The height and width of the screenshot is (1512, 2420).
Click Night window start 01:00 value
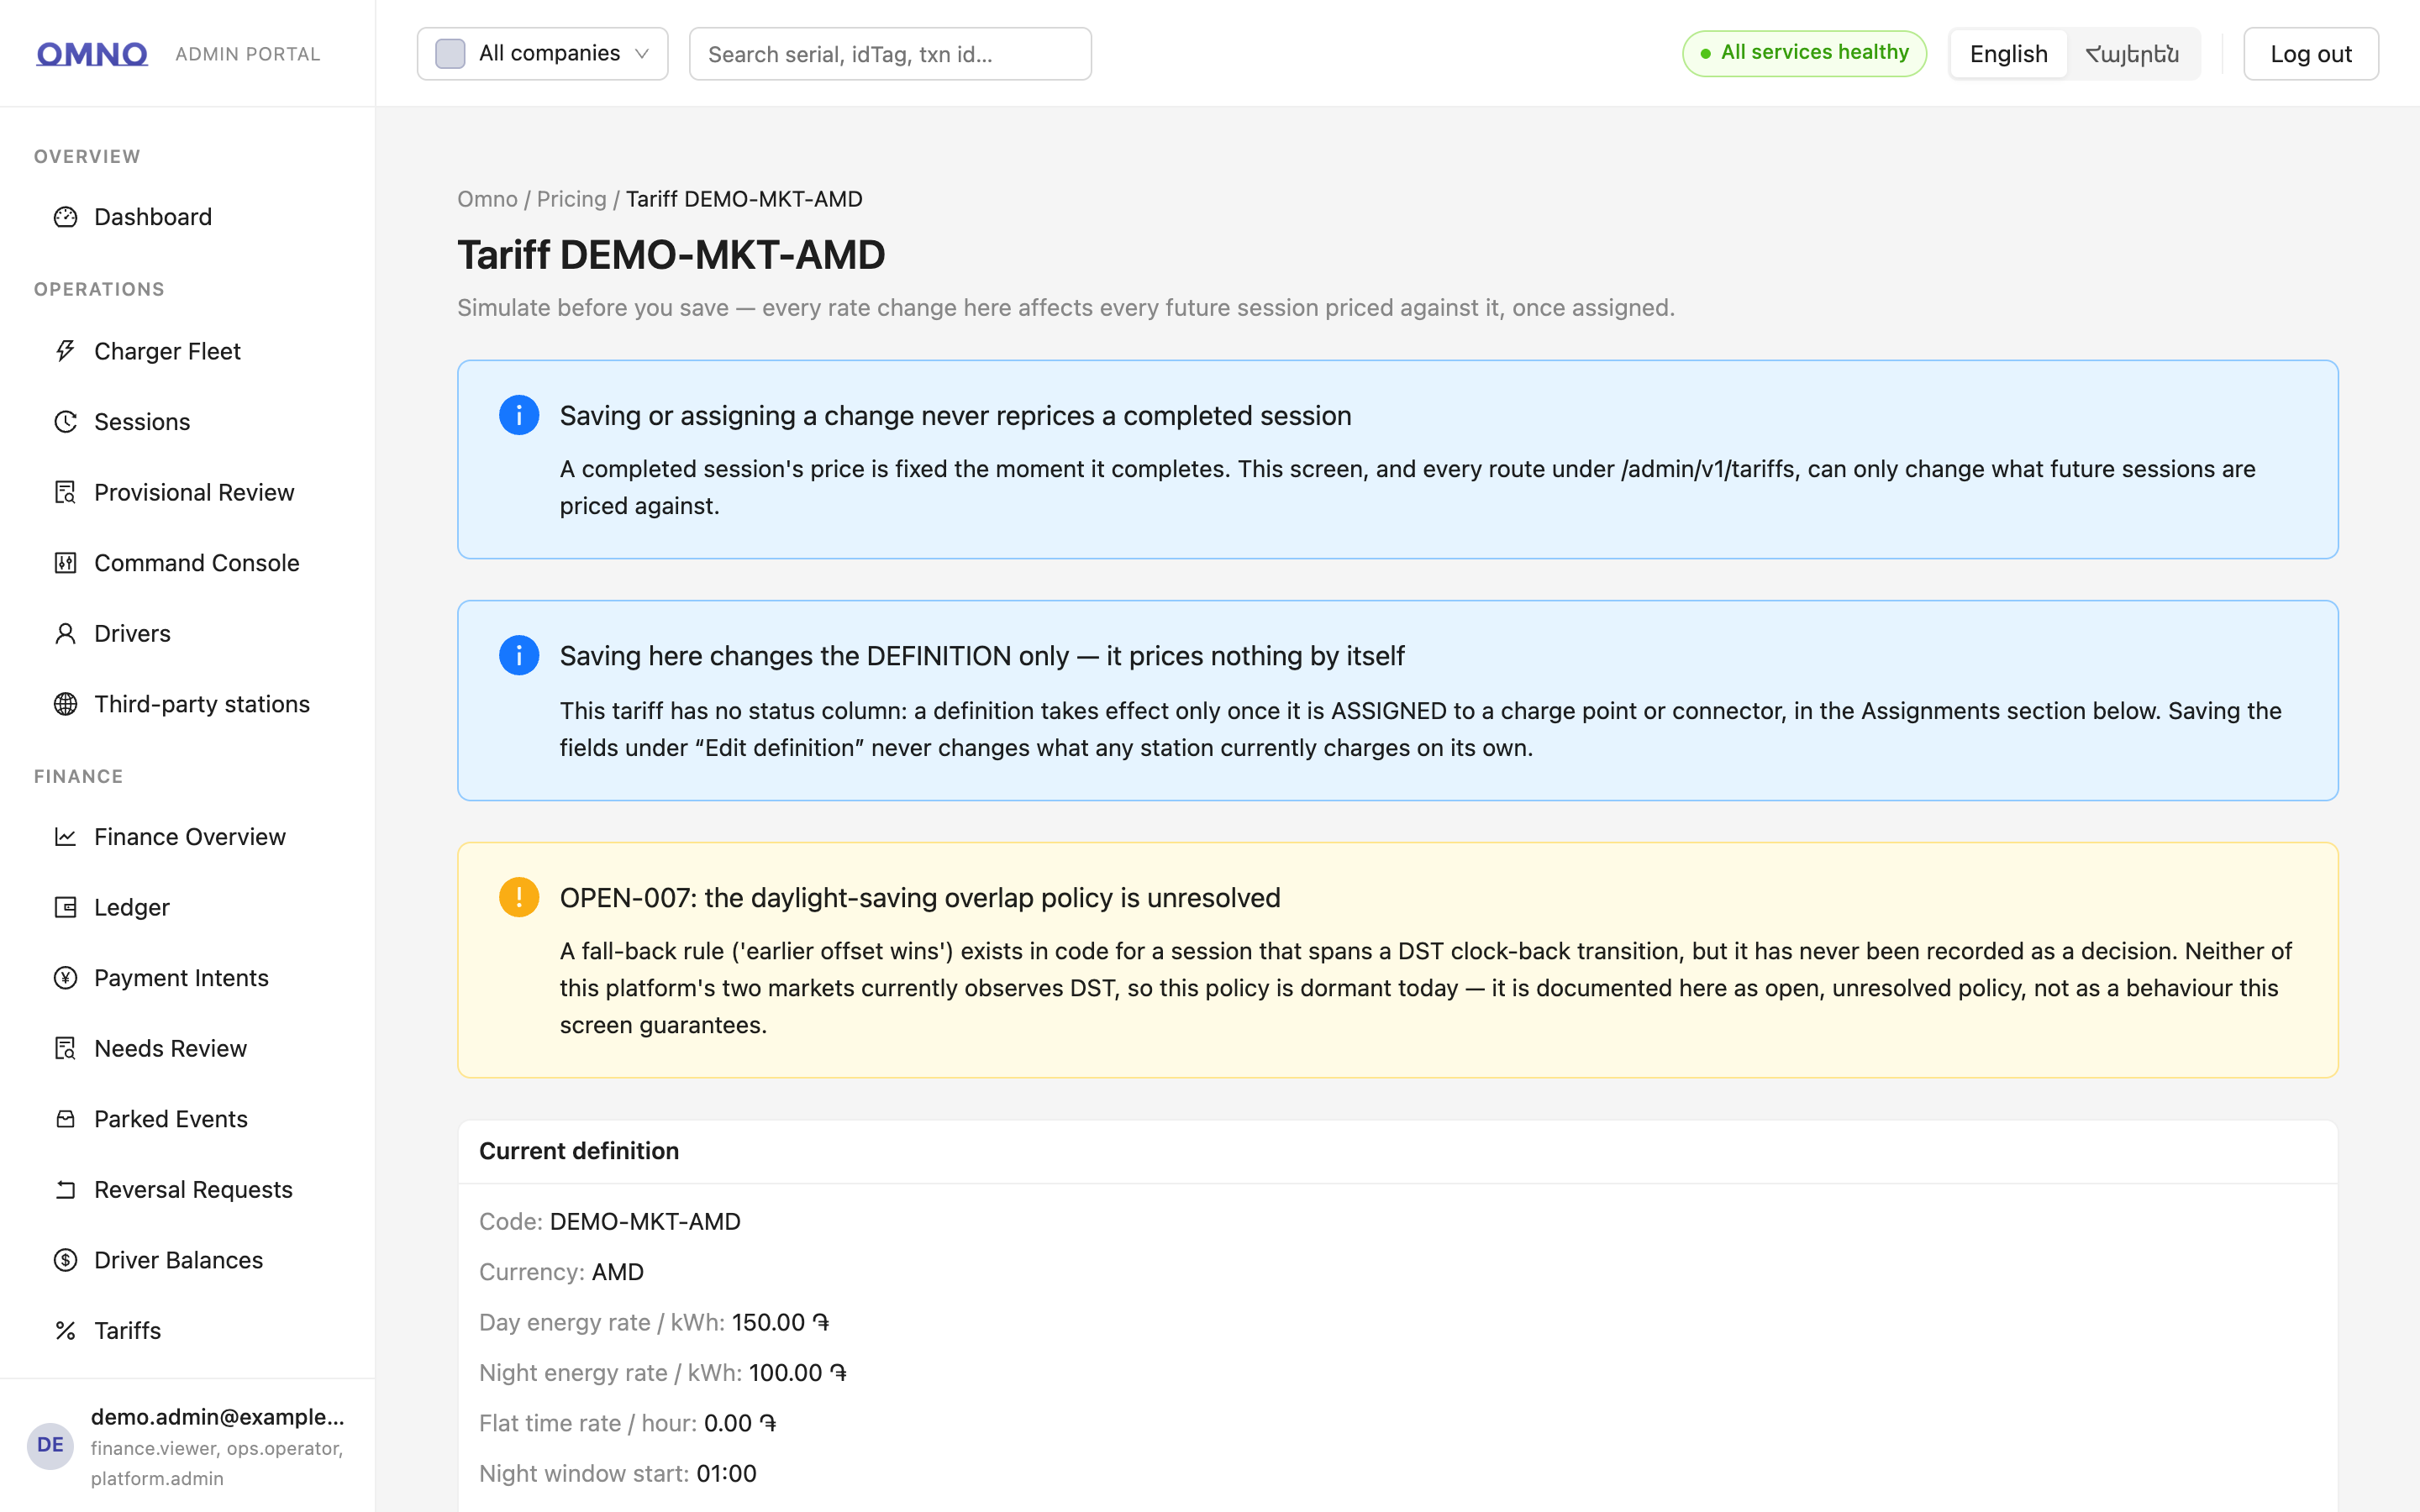[726, 1473]
